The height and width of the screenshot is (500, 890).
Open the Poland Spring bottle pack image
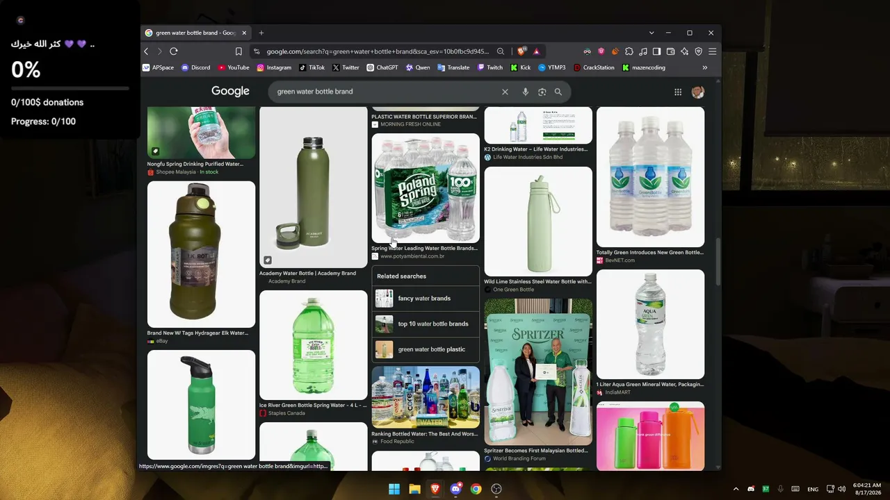[x=426, y=188]
